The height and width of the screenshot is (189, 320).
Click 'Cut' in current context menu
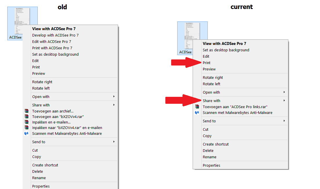coord(205,130)
